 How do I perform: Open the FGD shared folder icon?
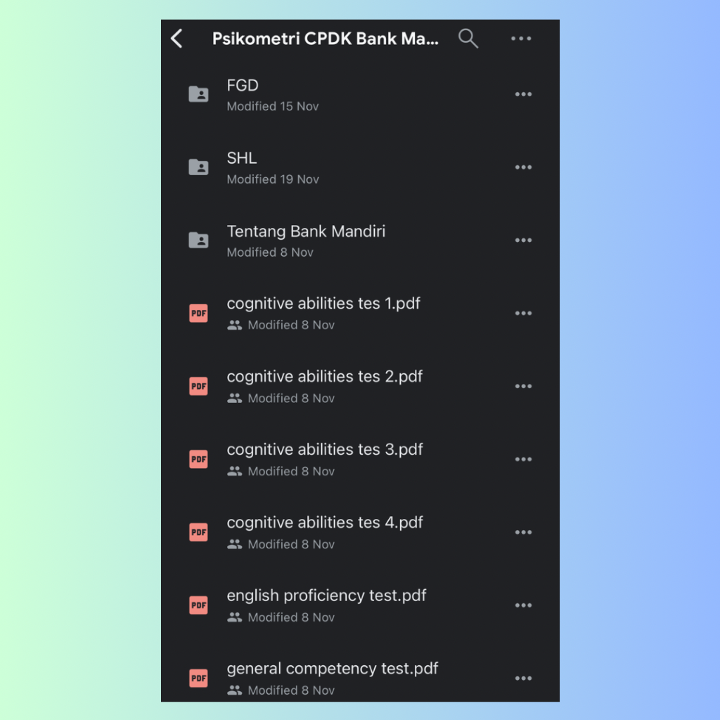click(198, 94)
